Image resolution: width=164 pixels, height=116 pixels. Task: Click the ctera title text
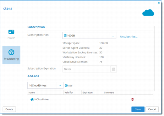click(8, 8)
